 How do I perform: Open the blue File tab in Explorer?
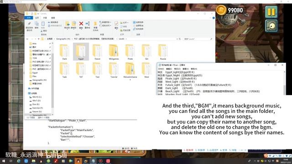tap(29, 18)
